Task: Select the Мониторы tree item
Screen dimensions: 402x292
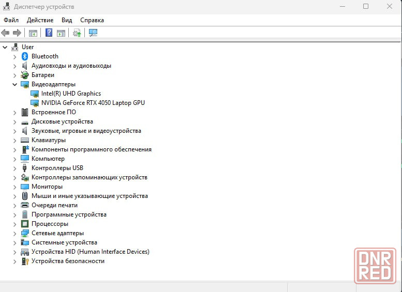Action: pos(47,187)
